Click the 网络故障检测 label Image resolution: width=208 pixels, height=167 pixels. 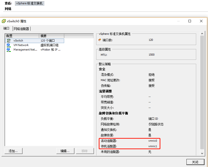(x=110, y=124)
